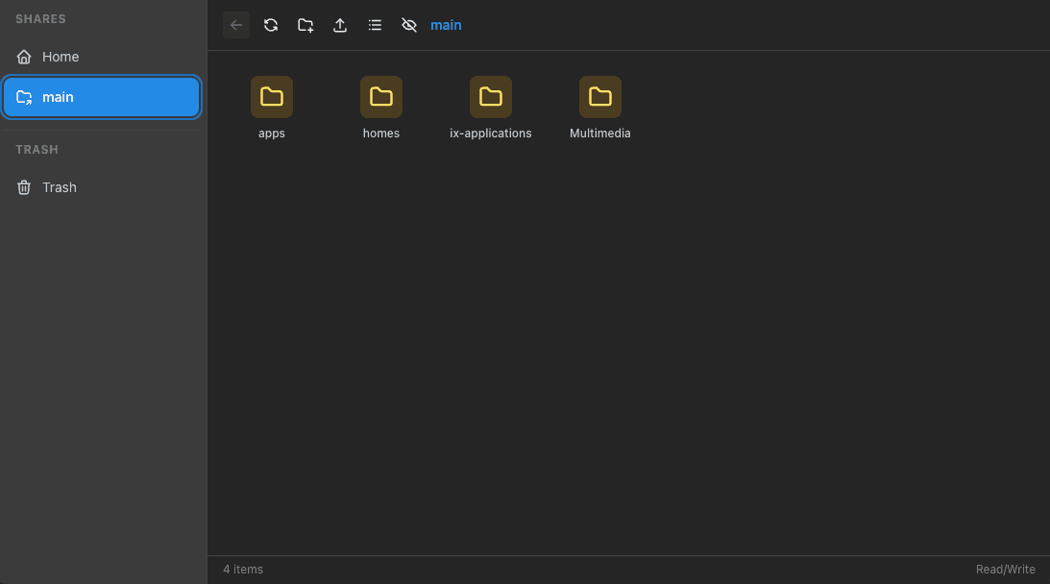This screenshot has height=584, width=1050.
Task: Create a new folder
Action: click(x=305, y=25)
